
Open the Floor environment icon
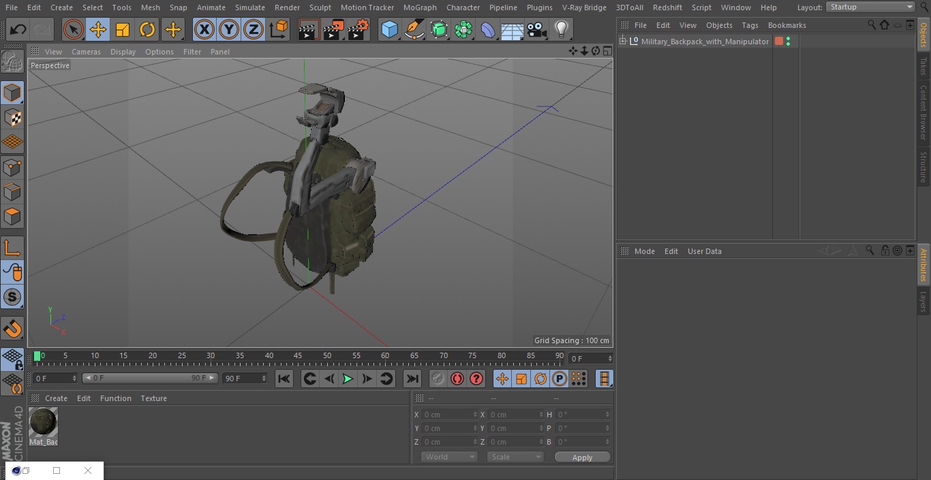pyautogui.click(x=512, y=29)
